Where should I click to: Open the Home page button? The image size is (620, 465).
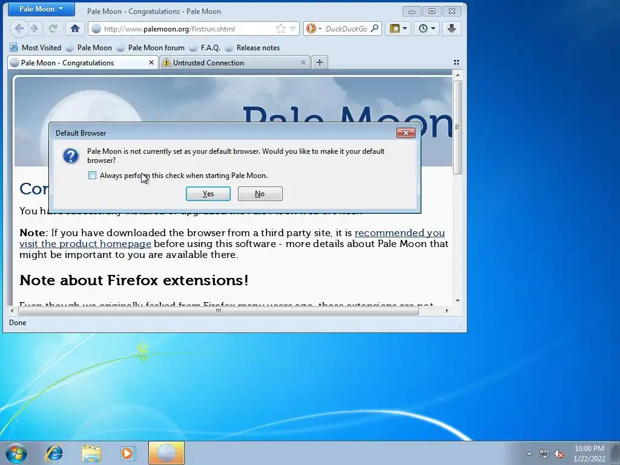click(75, 28)
